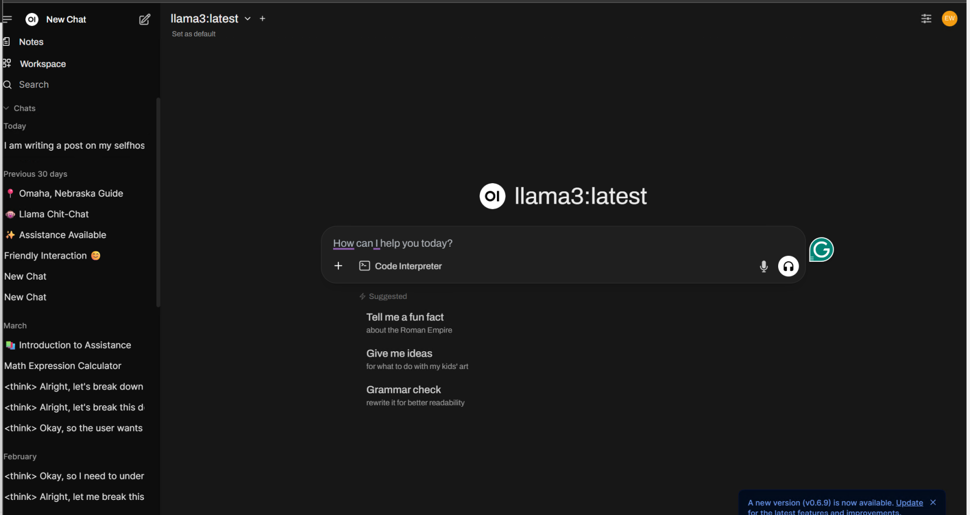Dismiss the new version notification
This screenshot has height=515, width=970.
click(933, 502)
